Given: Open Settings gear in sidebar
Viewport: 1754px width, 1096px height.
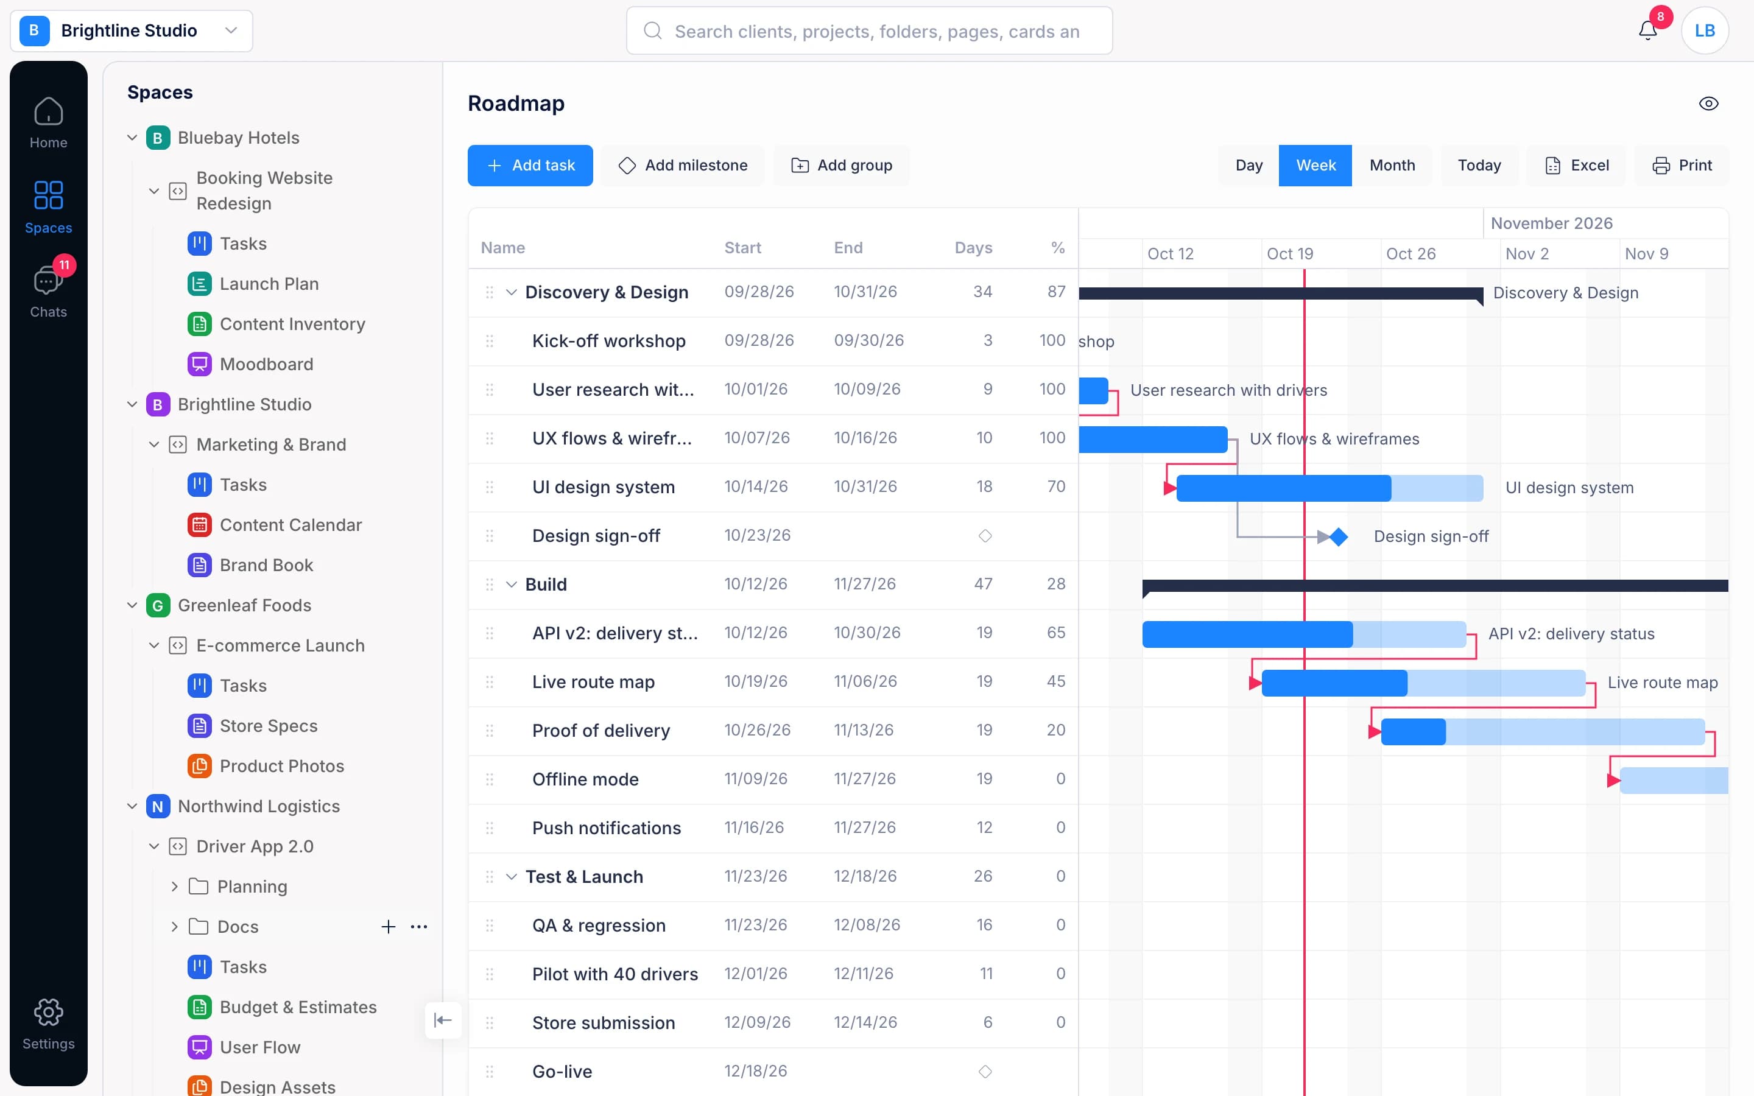Looking at the screenshot, I should pyautogui.click(x=49, y=1024).
